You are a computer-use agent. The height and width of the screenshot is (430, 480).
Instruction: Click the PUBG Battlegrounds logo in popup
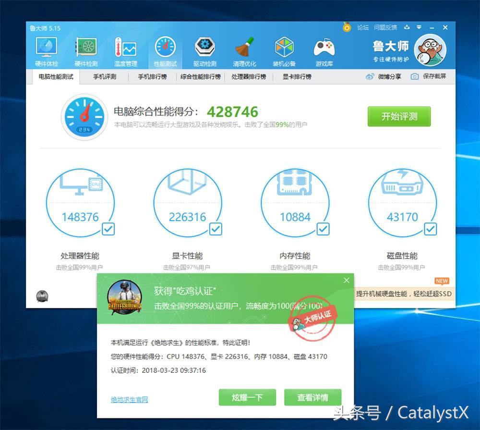click(x=125, y=297)
